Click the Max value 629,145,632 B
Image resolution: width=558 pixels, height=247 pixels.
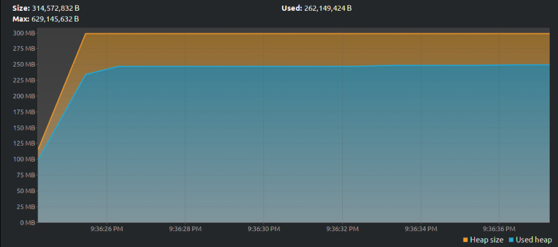click(x=55, y=19)
